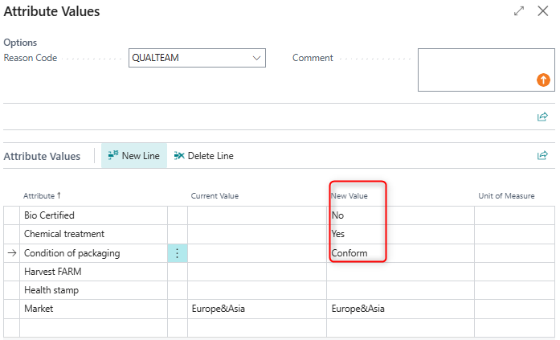Click New Line in the toolbar
The width and height of the screenshot is (560, 340).
[133, 156]
